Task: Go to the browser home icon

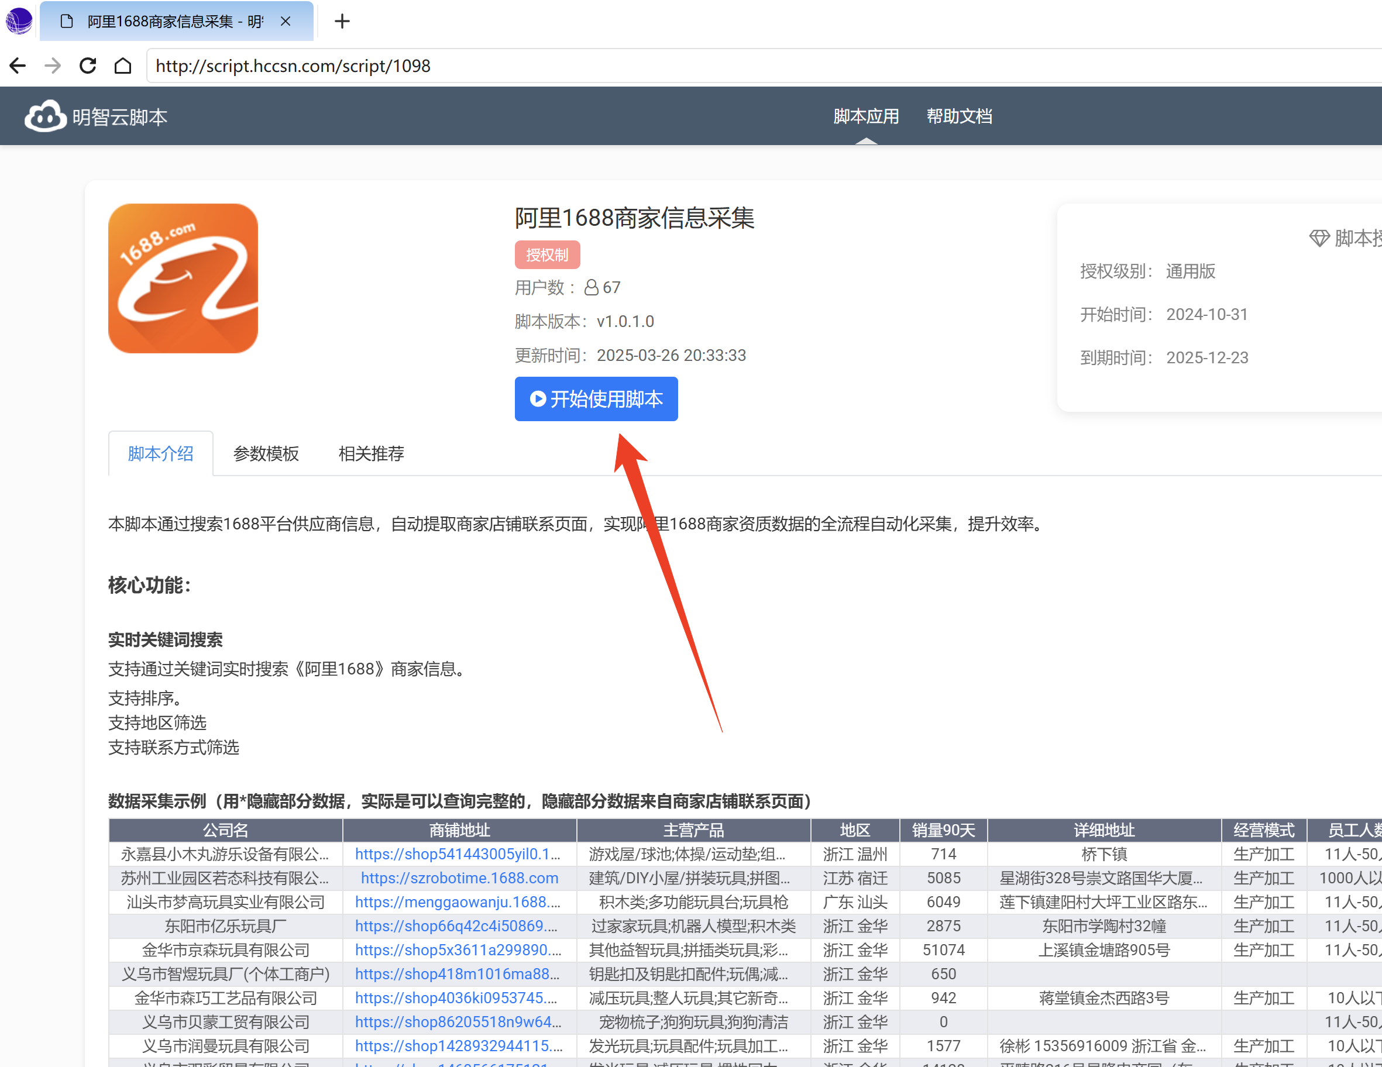Action: [123, 66]
